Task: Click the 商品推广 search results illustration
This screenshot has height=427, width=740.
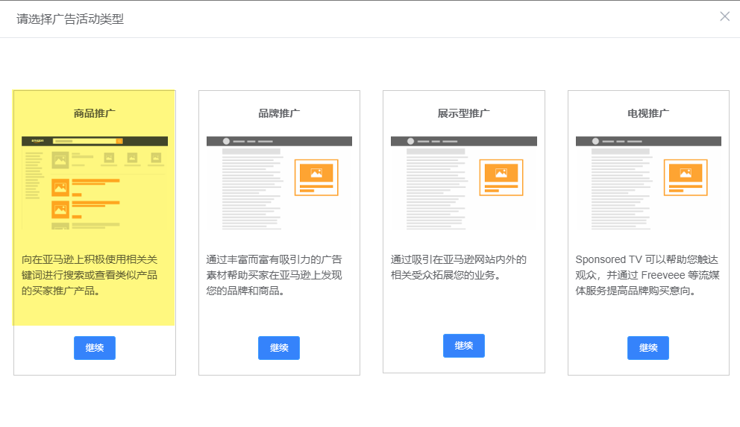Action: coord(95,183)
